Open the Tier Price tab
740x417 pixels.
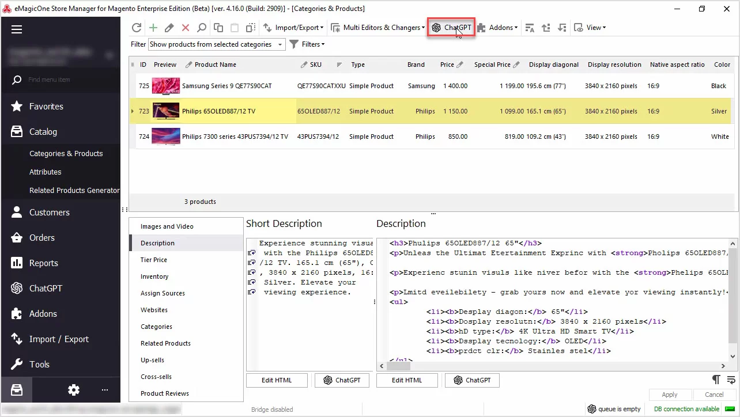click(x=186, y=260)
